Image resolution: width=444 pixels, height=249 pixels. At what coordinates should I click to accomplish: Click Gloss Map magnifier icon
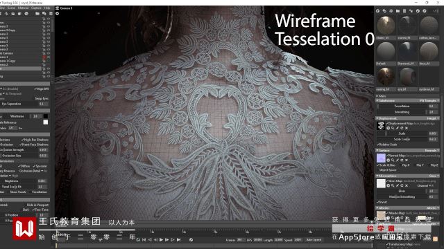(x=393, y=185)
